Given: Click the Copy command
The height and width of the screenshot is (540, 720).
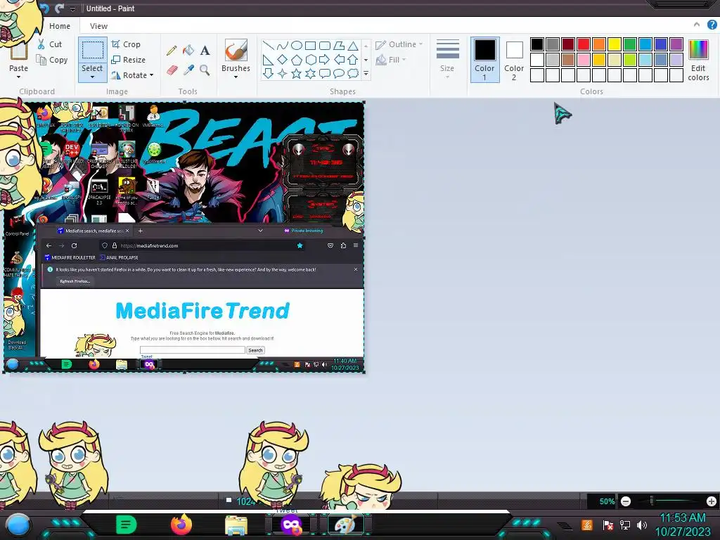Looking at the screenshot, I should (52, 60).
